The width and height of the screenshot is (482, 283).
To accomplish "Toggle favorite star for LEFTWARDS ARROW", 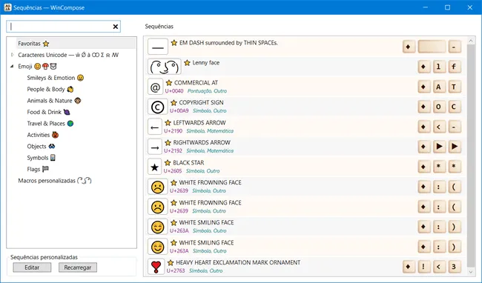I will point(168,123).
